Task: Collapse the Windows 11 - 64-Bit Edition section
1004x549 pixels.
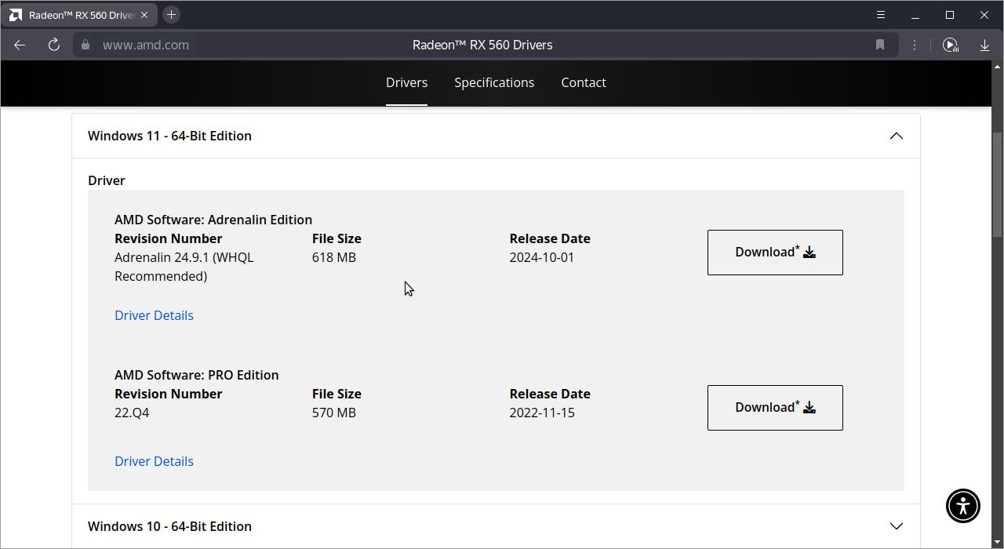Action: (896, 136)
